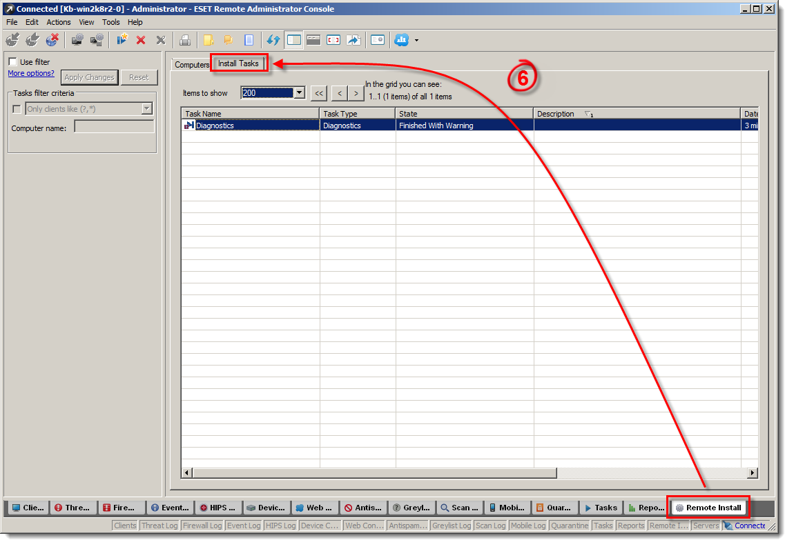Click the ESET eye window icon
785x540 pixels.
378,40
